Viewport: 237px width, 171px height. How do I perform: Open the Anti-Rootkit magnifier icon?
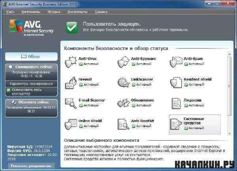click(124, 124)
